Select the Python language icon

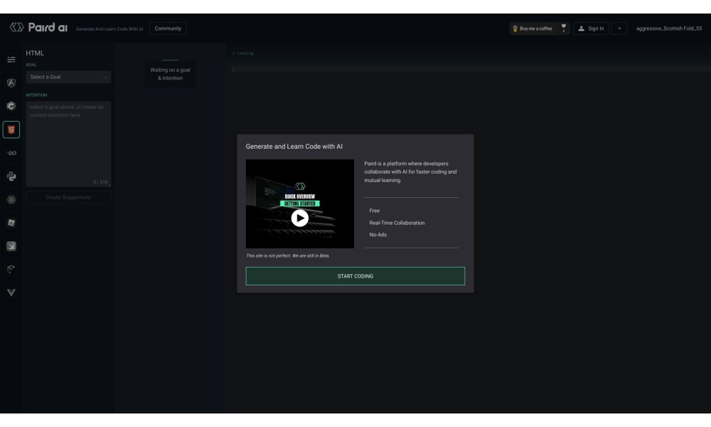click(11, 176)
